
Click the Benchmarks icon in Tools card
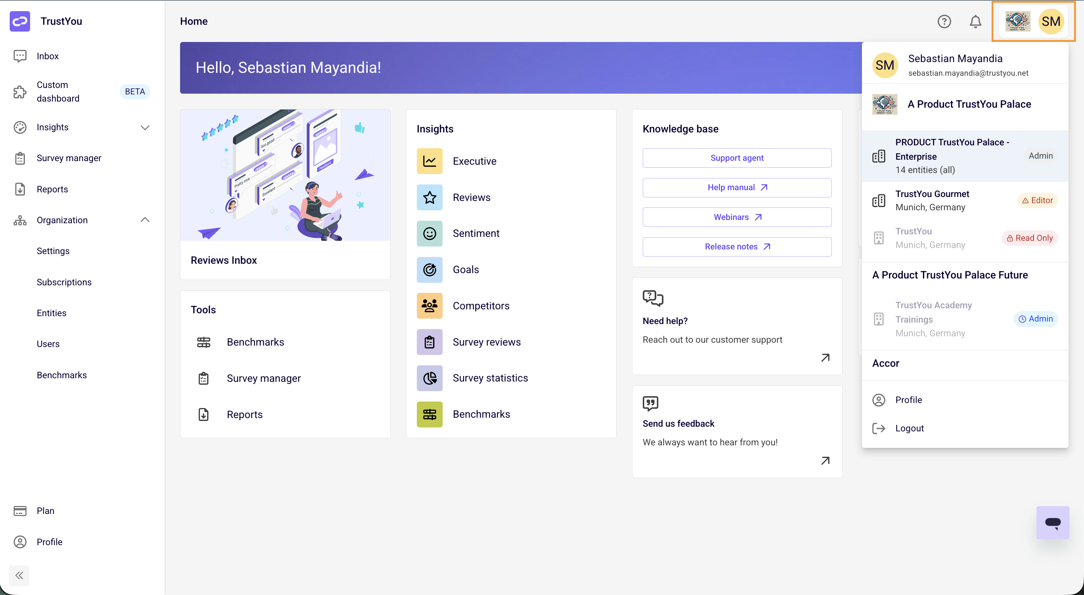[204, 342]
